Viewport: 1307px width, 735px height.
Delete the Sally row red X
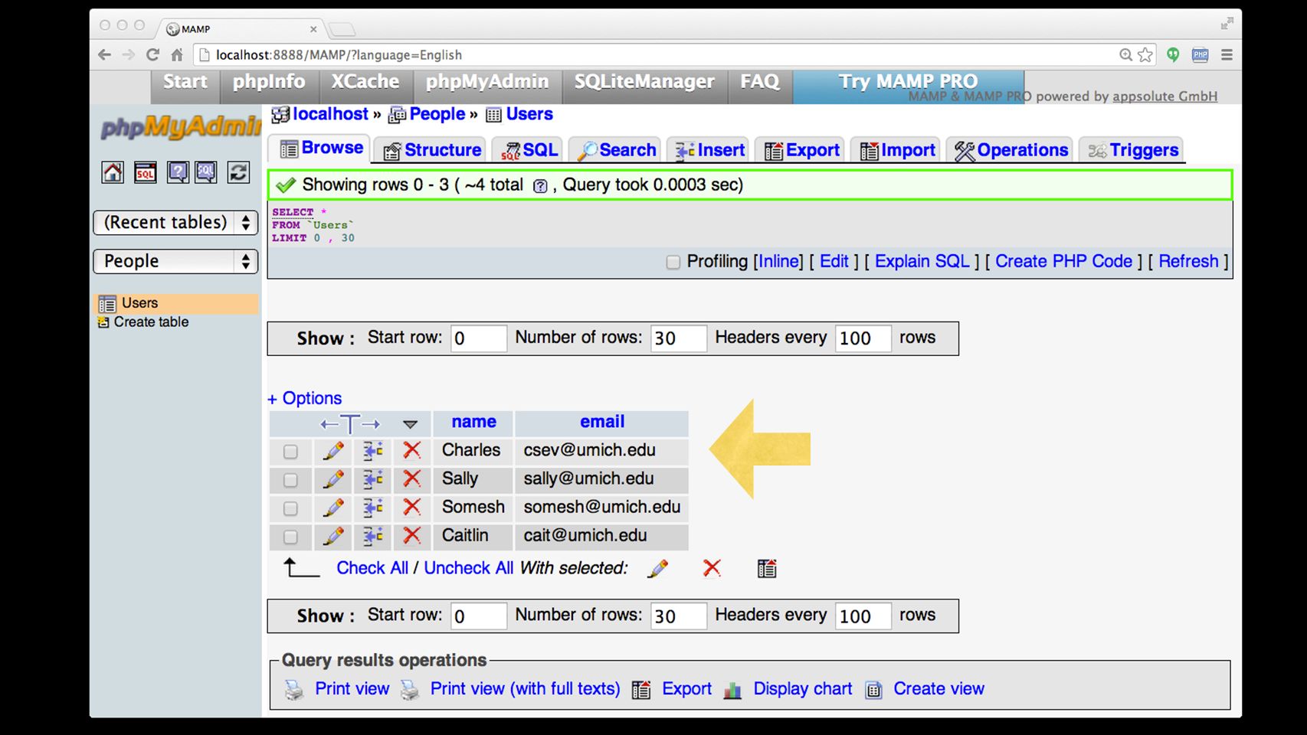[x=412, y=479]
